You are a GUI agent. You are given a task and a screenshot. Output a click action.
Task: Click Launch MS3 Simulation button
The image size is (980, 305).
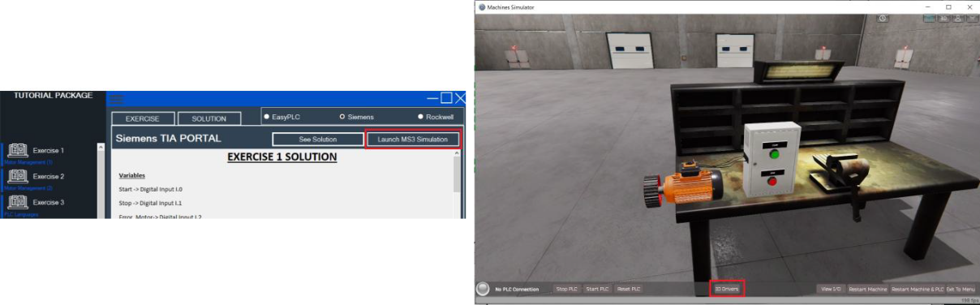(413, 140)
